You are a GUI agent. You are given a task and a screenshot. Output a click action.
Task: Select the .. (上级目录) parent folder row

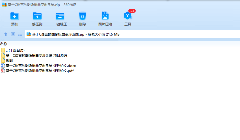(x=13, y=51)
